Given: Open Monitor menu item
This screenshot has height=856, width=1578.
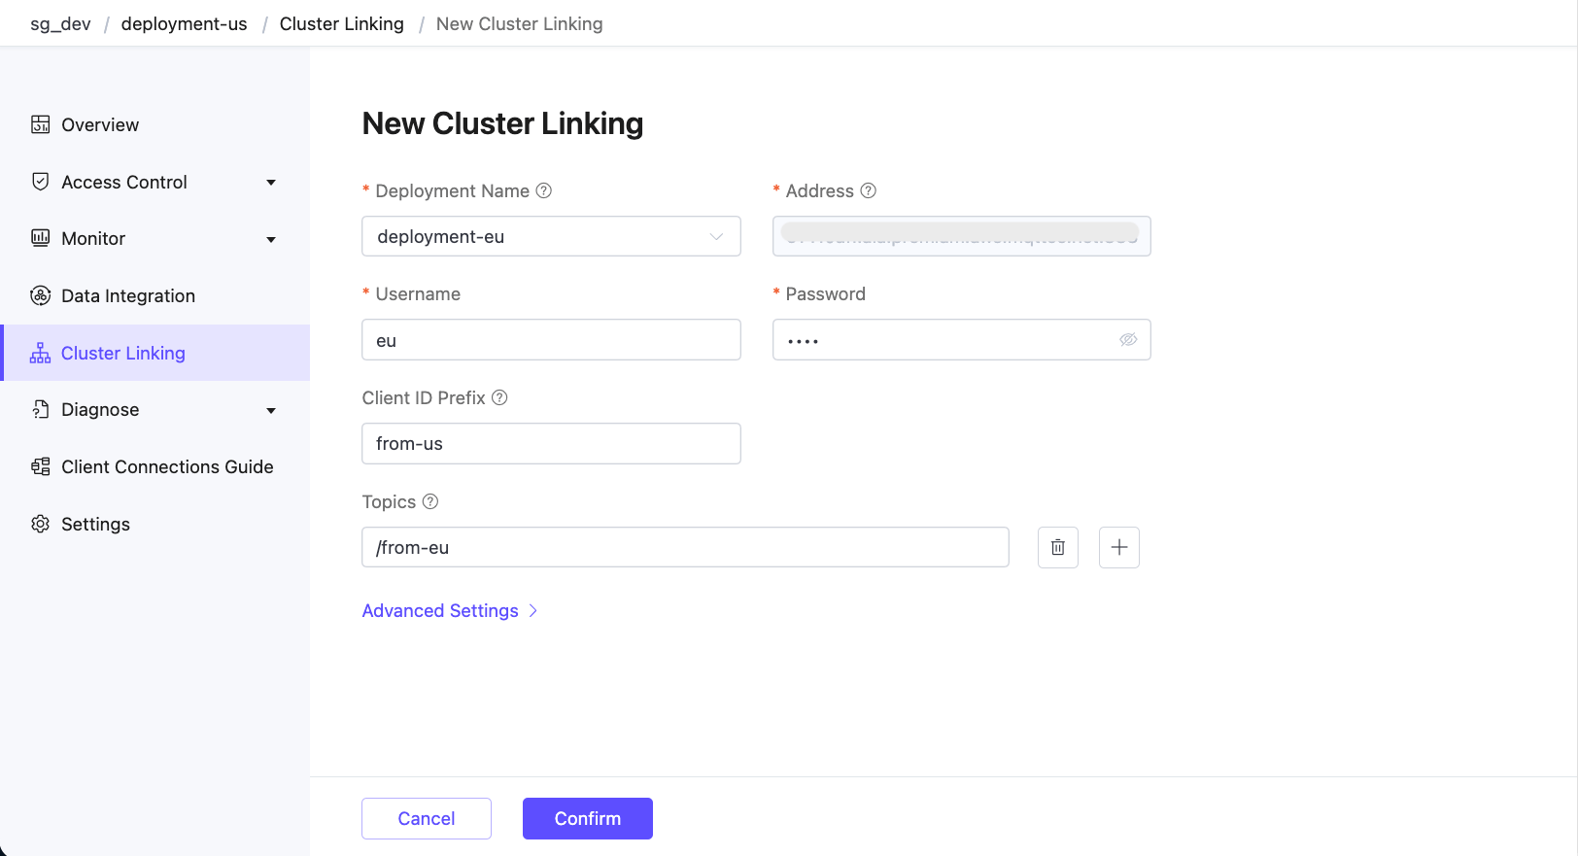Looking at the screenshot, I should [x=155, y=238].
